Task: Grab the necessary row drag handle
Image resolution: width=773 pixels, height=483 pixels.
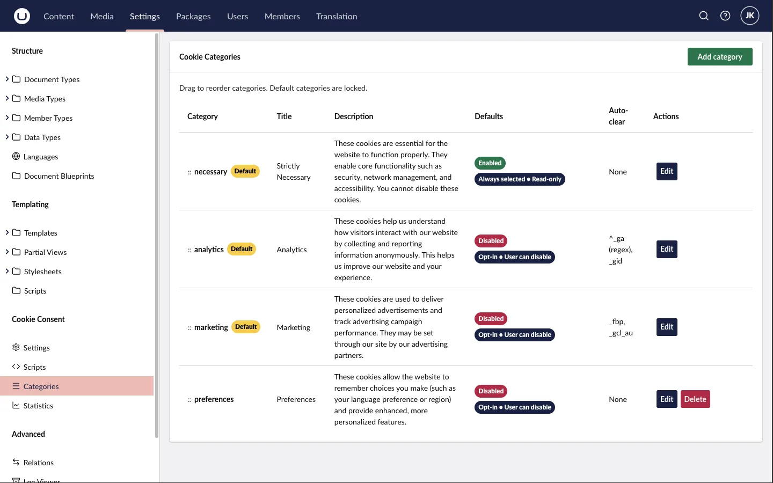Action: tap(189, 172)
